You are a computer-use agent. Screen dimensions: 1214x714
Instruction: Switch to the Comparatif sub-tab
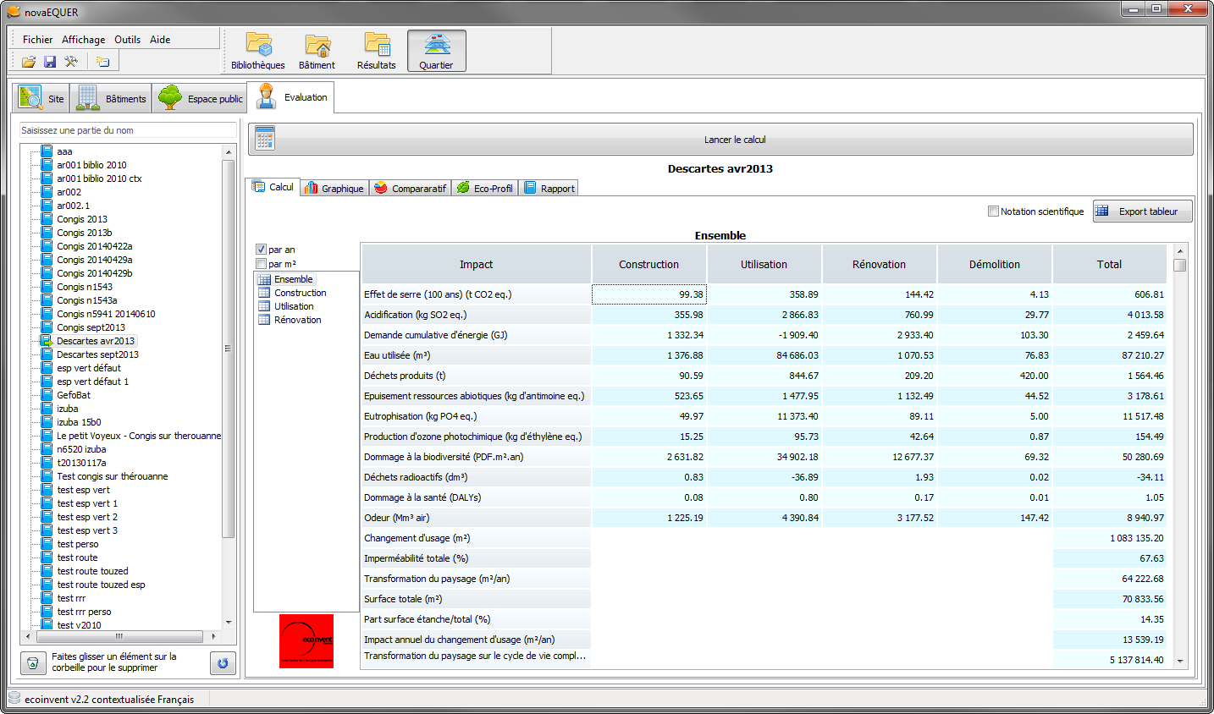click(x=411, y=189)
